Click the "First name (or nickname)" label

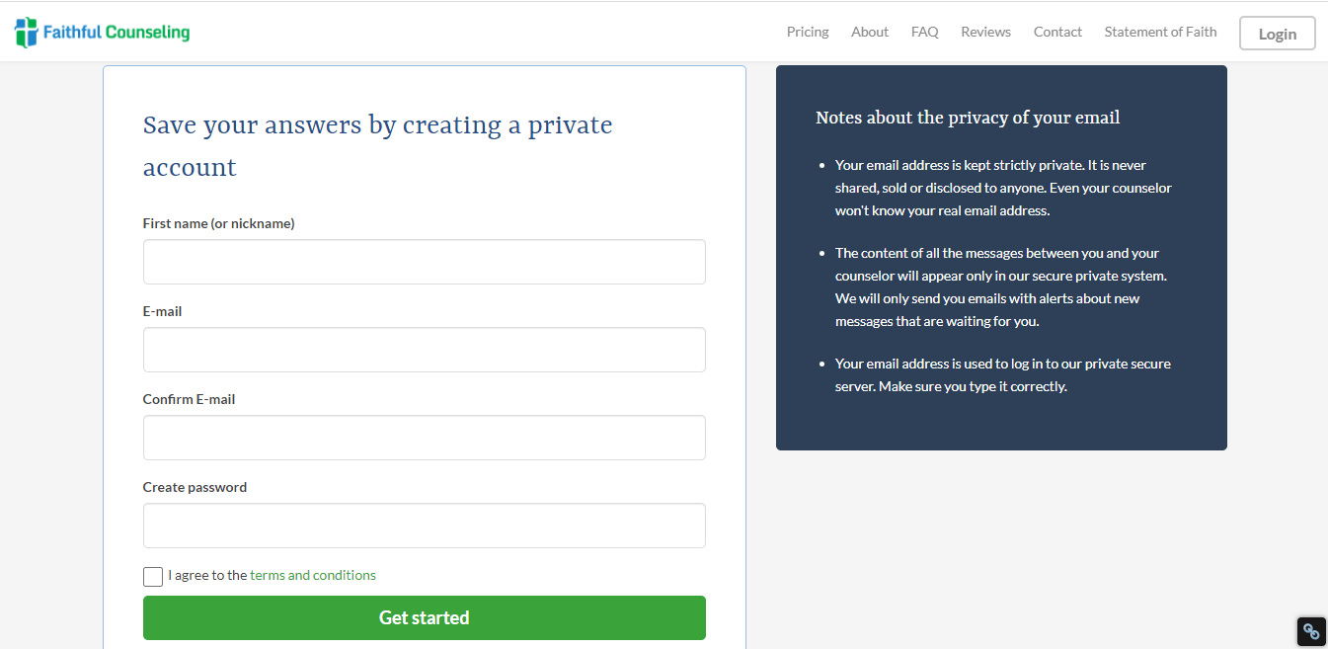(218, 223)
